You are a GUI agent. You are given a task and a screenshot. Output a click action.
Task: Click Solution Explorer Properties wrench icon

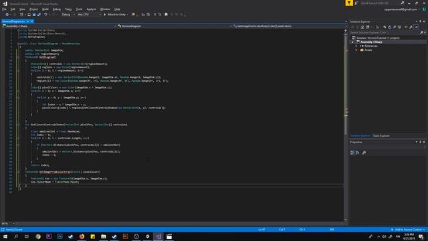411,27
